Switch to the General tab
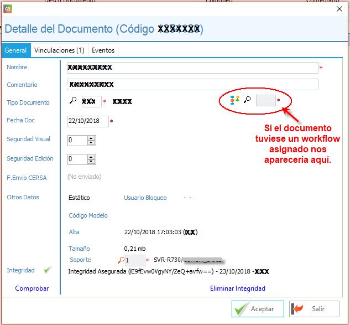 15,50
